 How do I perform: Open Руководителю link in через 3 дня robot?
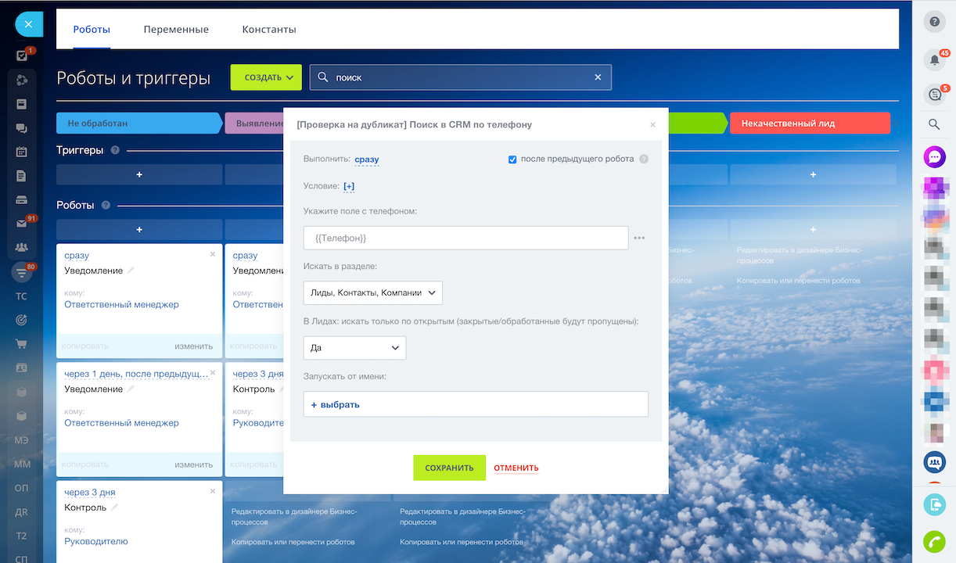coord(95,541)
